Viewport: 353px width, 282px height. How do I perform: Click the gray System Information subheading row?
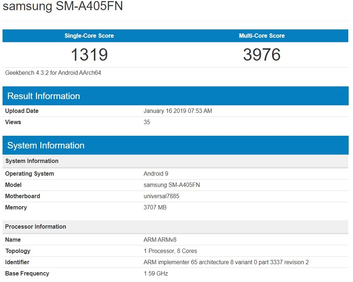[175, 161]
